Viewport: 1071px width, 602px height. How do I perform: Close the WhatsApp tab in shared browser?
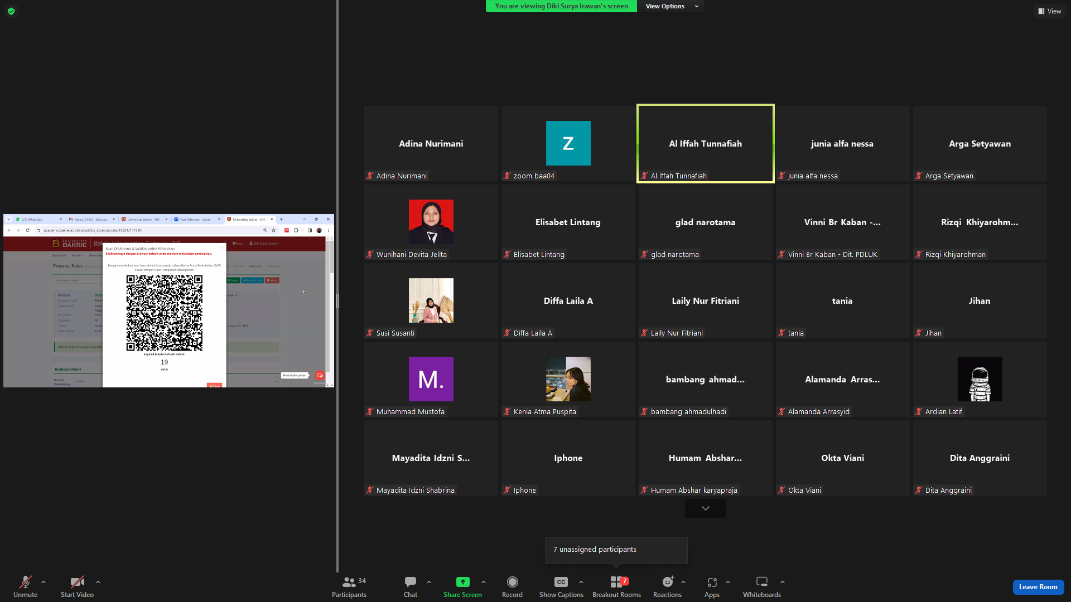click(61, 220)
